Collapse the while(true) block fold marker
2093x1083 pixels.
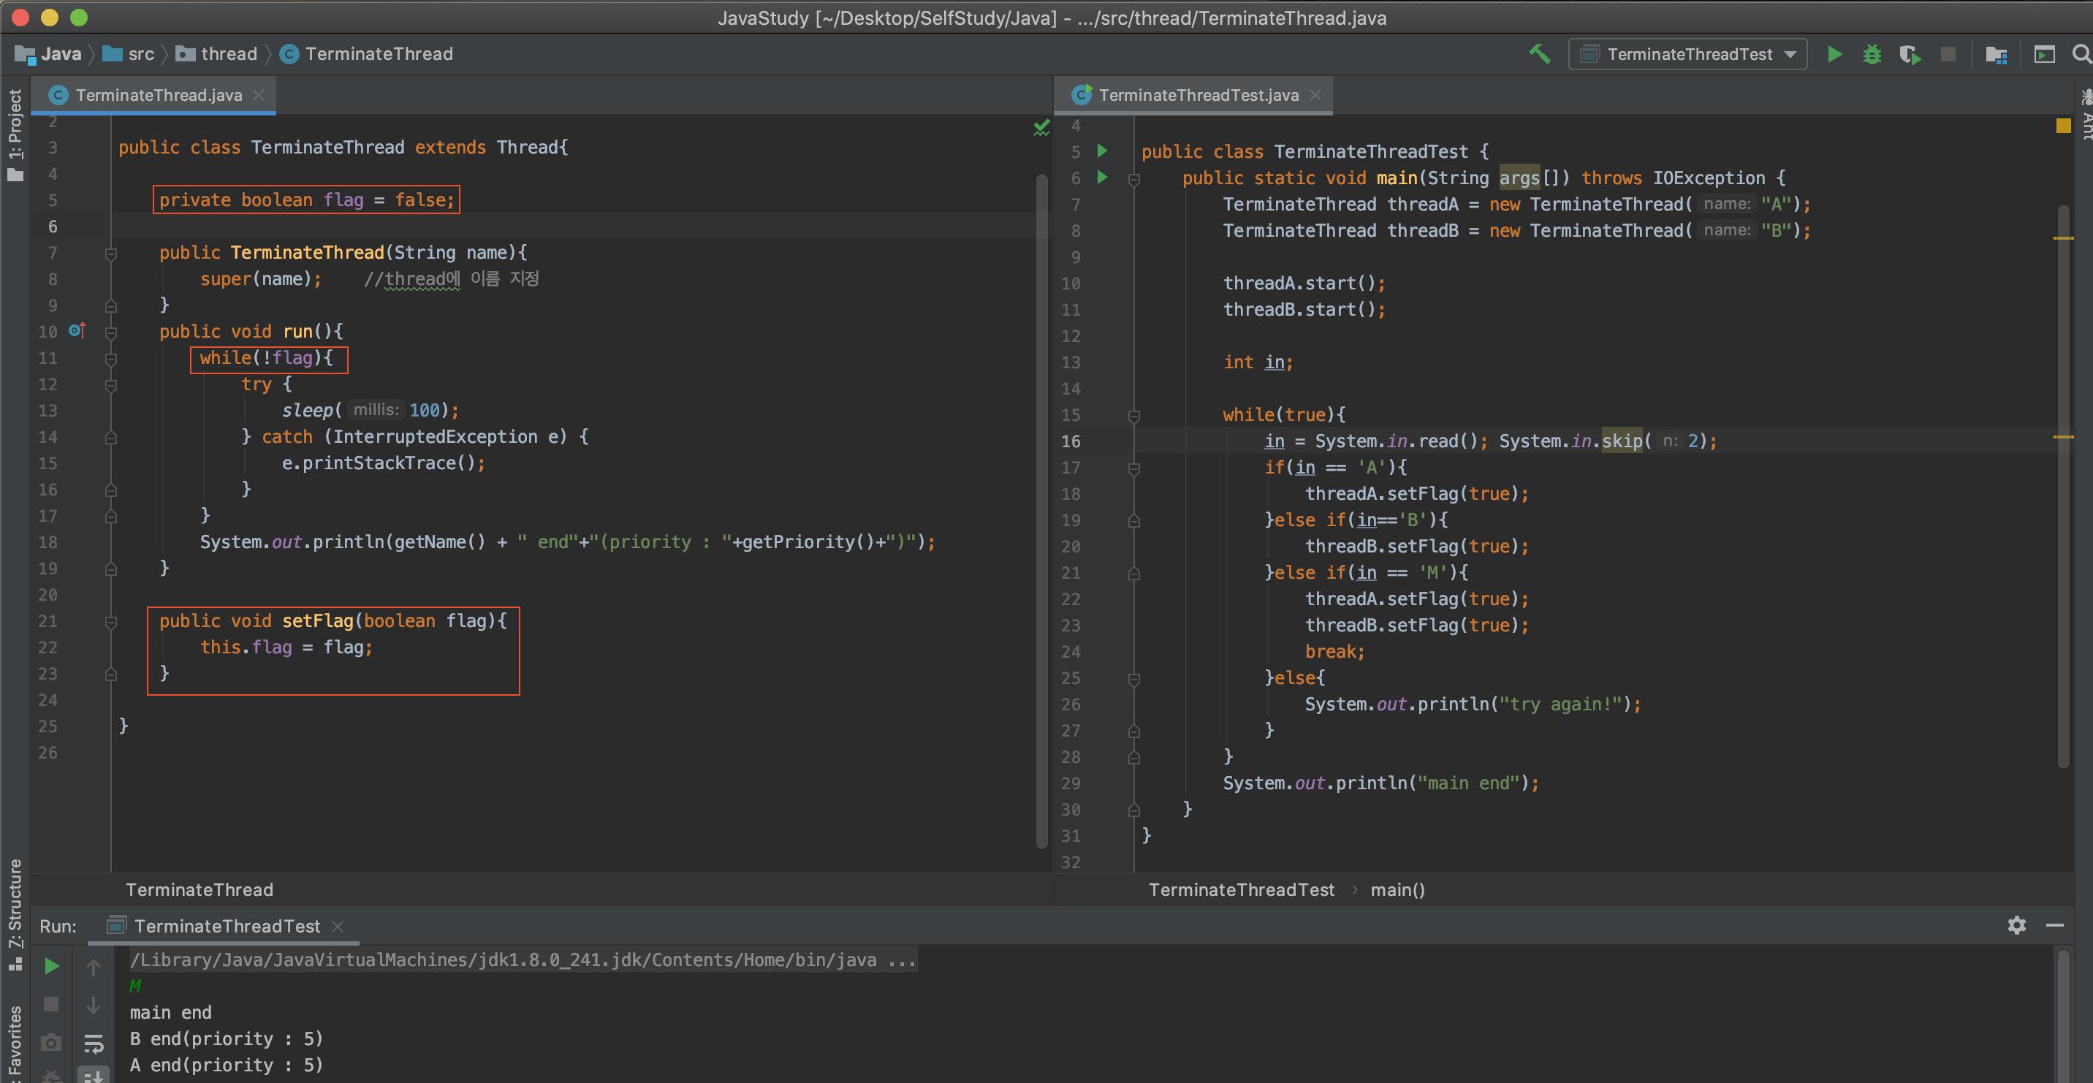(x=1134, y=415)
